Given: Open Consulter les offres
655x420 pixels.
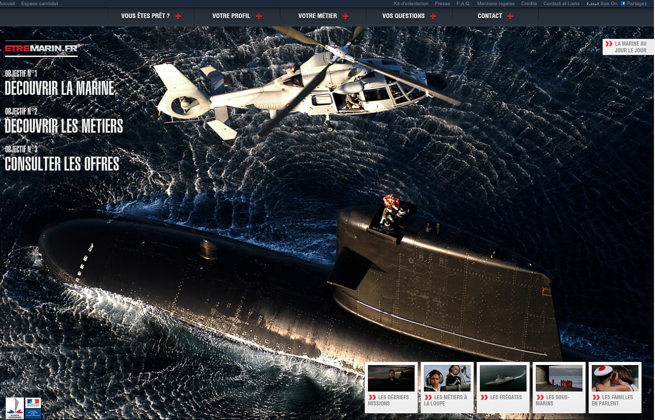Looking at the screenshot, I should click(62, 164).
